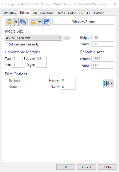Expand the A3 297 x 420 mm media dropdown
Viewport: 119px width, 172px height.
[33, 38]
